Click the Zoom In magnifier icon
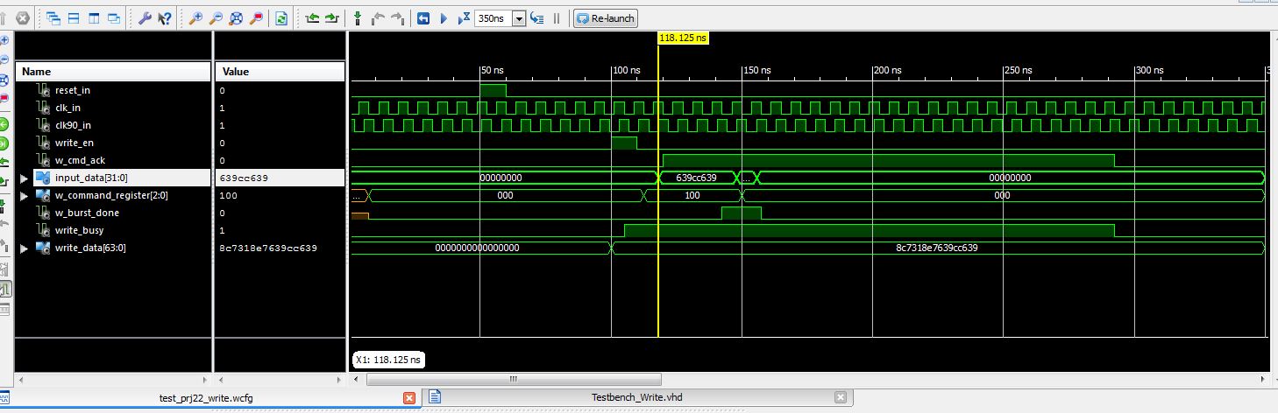This screenshot has width=1278, height=413. pyautogui.click(x=195, y=17)
